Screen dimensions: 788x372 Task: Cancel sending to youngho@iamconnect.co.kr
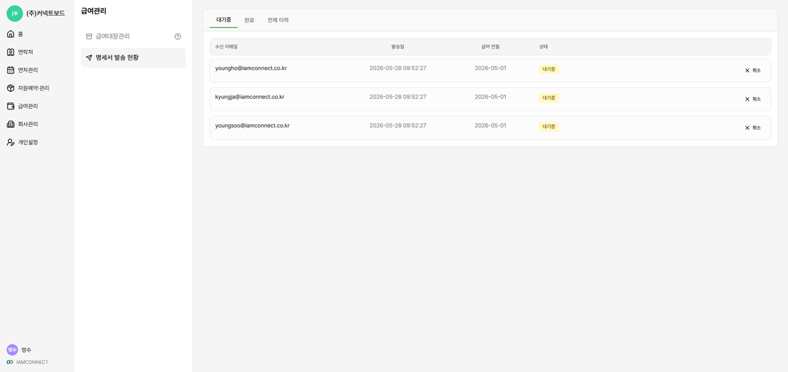(753, 71)
